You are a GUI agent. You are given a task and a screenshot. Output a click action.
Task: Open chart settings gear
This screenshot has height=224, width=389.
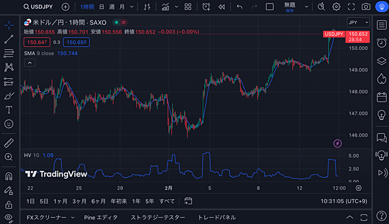[x=336, y=7]
